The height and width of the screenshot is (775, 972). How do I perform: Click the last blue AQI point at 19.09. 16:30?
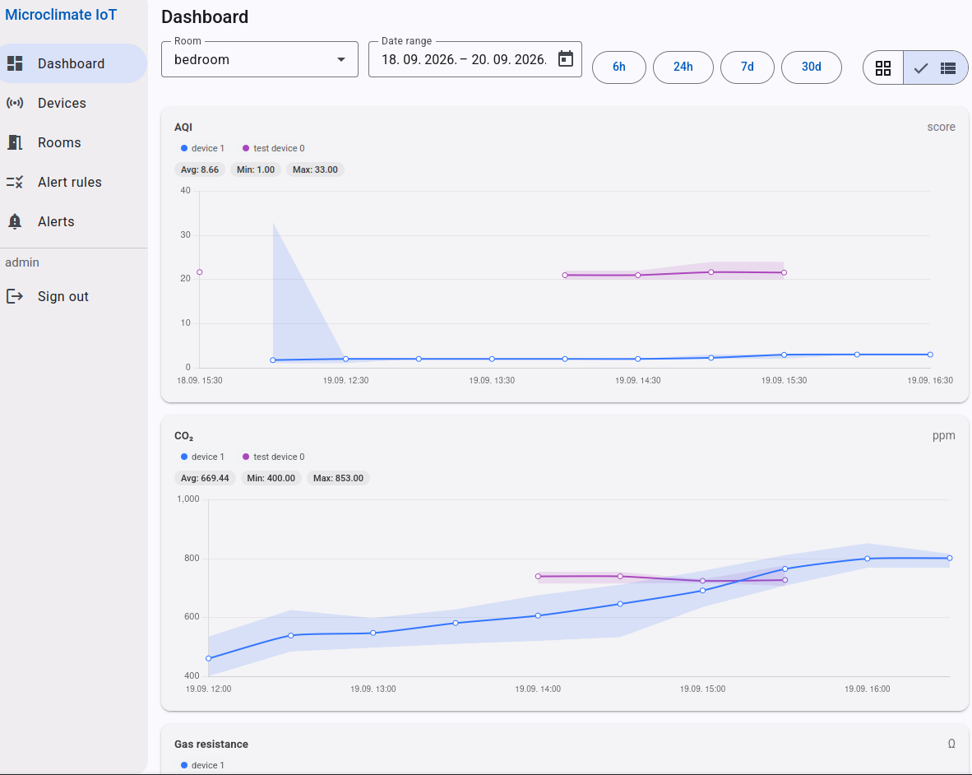tap(930, 355)
